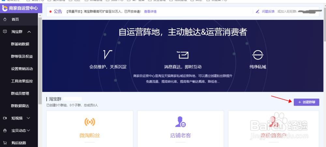Click banner headline 自运营阵地，主动触达&运营消费者
Screen dimensions: 326x147
point(183,32)
